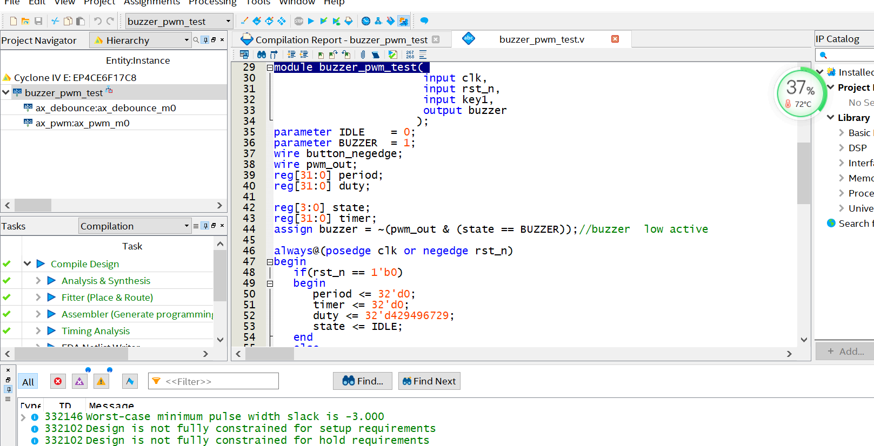The width and height of the screenshot is (874, 446).
Task: Cut selection with the scissors icon
Action: [x=55, y=21]
